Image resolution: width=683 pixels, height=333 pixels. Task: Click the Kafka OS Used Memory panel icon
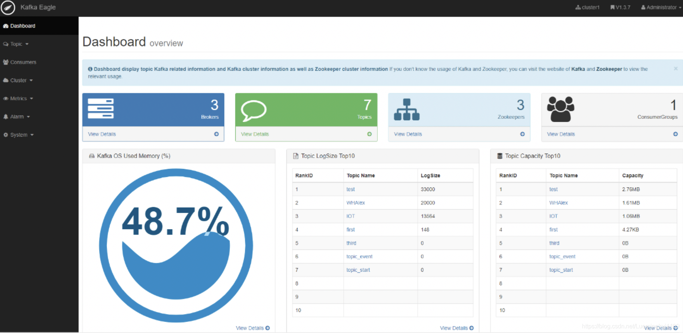coord(92,156)
